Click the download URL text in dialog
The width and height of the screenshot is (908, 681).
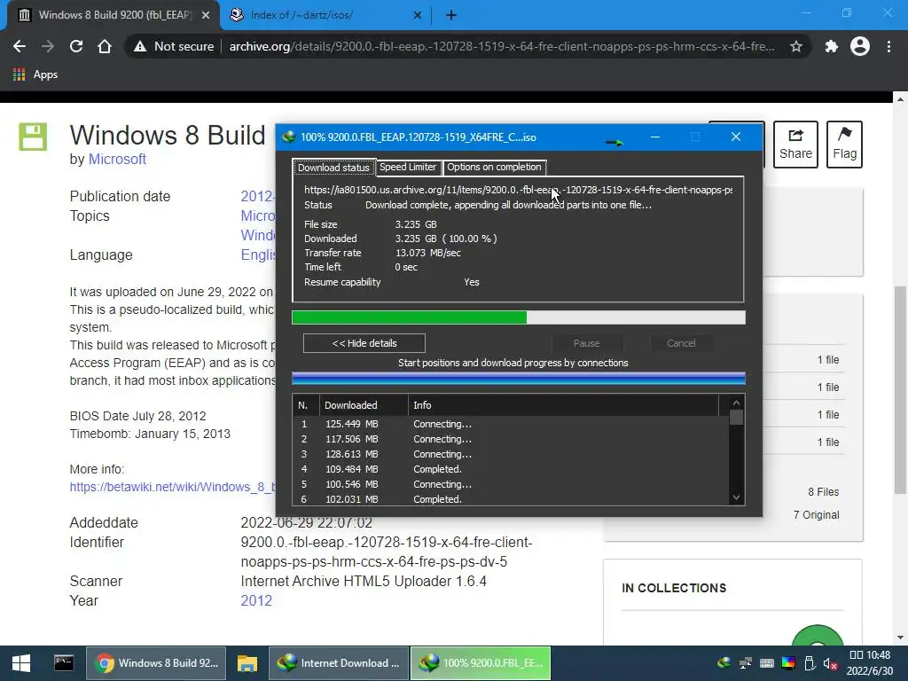point(518,190)
